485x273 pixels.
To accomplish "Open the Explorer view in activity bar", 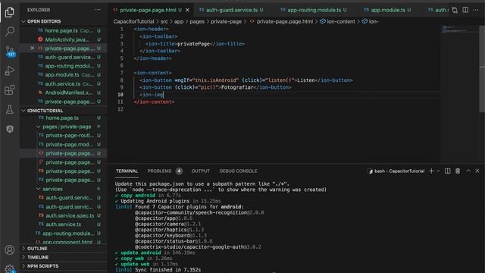I will [10, 12].
